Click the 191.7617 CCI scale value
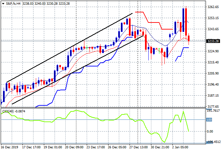Screen dimensions: 221x151 pos(213,111)
